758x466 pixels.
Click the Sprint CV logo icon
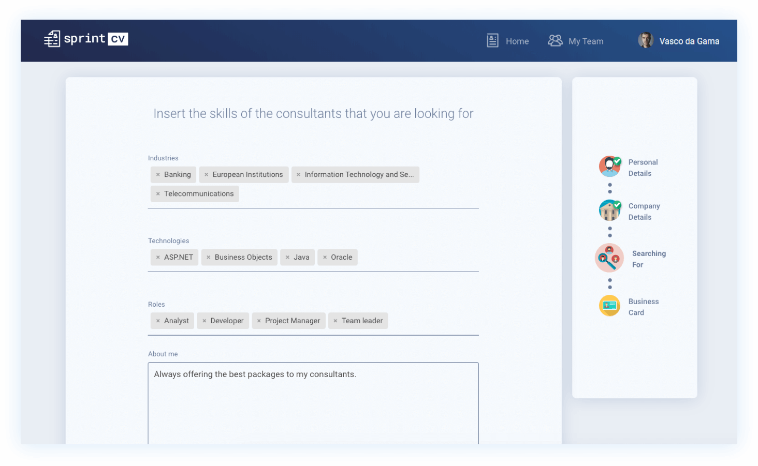52,38
